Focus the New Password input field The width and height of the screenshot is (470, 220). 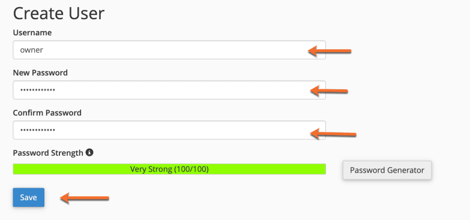(169, 90)
